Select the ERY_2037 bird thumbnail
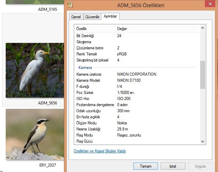This screenshot has width=218, height=172. pyautogui.click(x=35, y=134)
